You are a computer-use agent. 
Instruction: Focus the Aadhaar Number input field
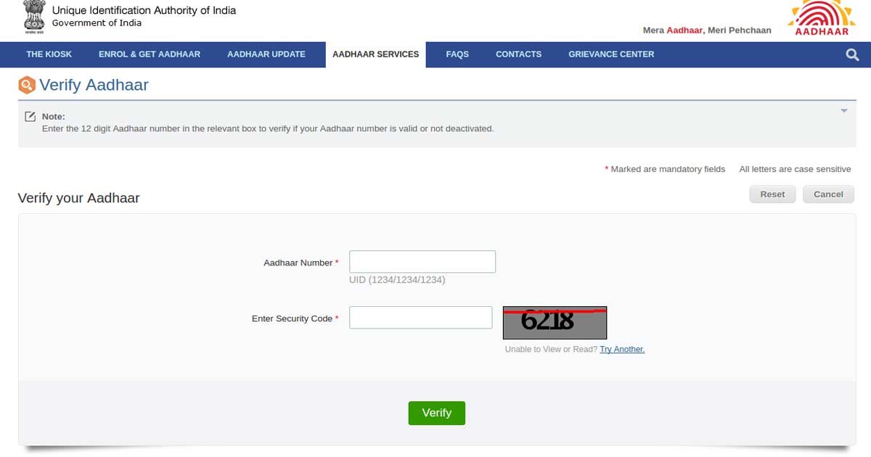point(422,262)
